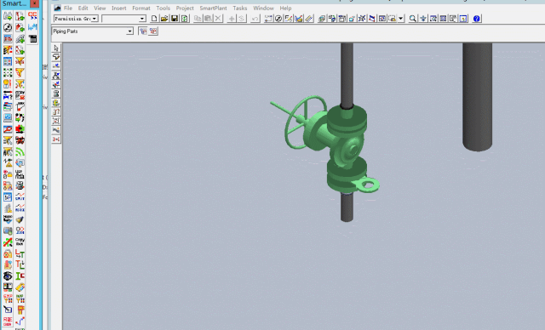Click the Copy Run icon in Smart palette

point(20,242)
